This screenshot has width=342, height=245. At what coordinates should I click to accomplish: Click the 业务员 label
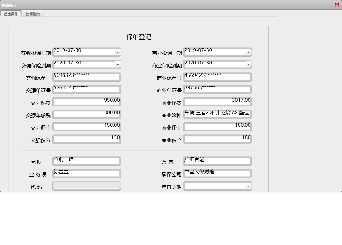point(38,174)
